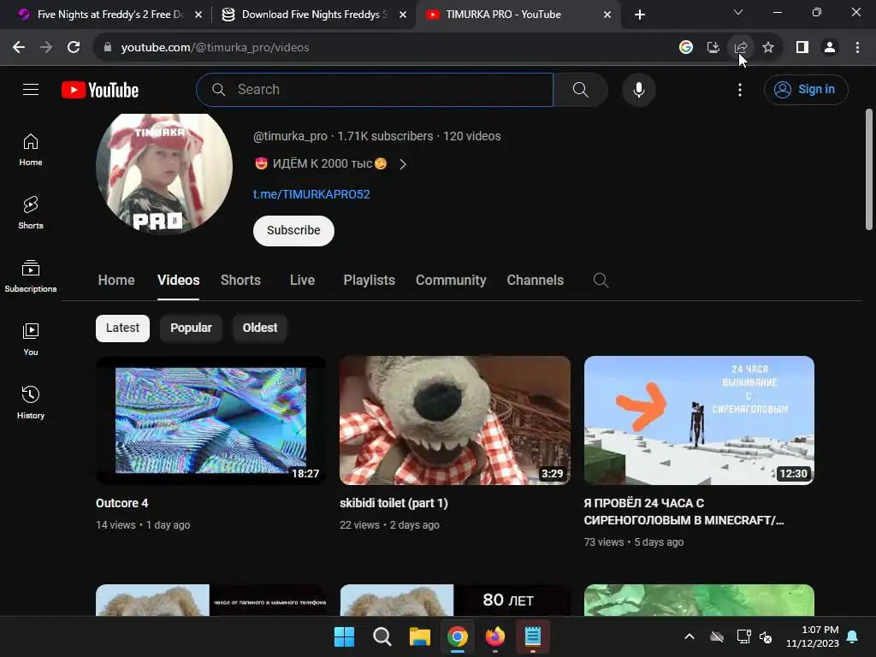Click the channel avatar picture

164,173
